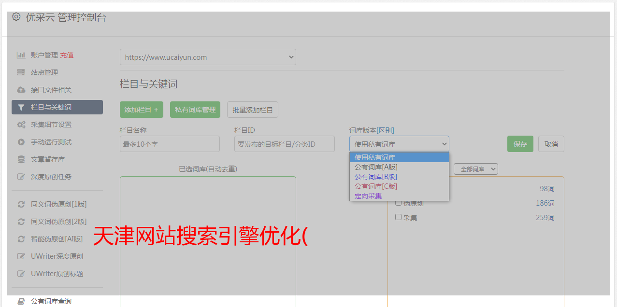Focus the 栏目ID input field
This screenshot has width=617, height=307.
pos(285,144)
